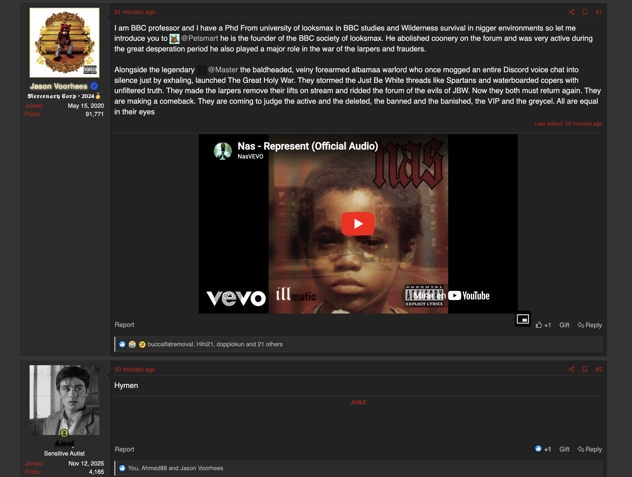Bookmark post #1
Screen dimensions: 632x477
tap(585, 12)
